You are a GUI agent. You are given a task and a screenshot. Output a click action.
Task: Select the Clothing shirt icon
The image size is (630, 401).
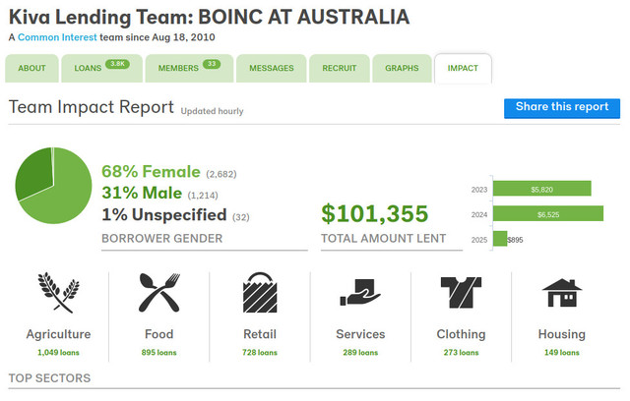click(461, 292)
